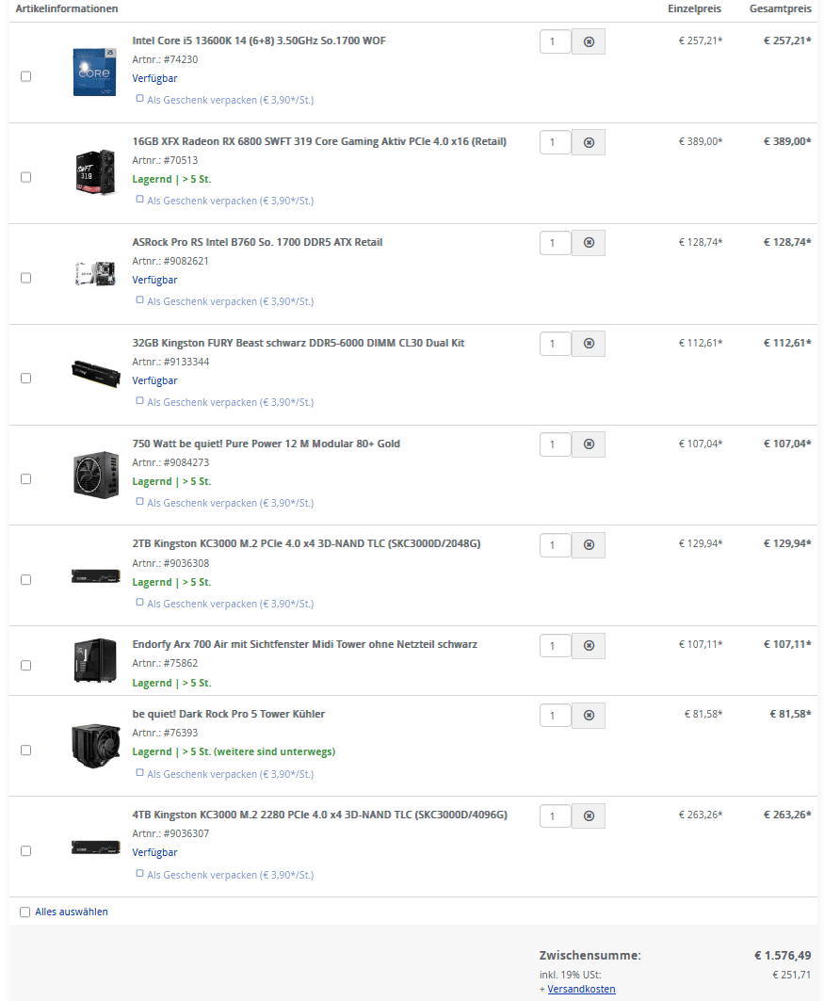840x1001 pixels.
Task: Click the 2TB Kingston KC3000 SSD thumbnail
Action: tap(96, 576)
